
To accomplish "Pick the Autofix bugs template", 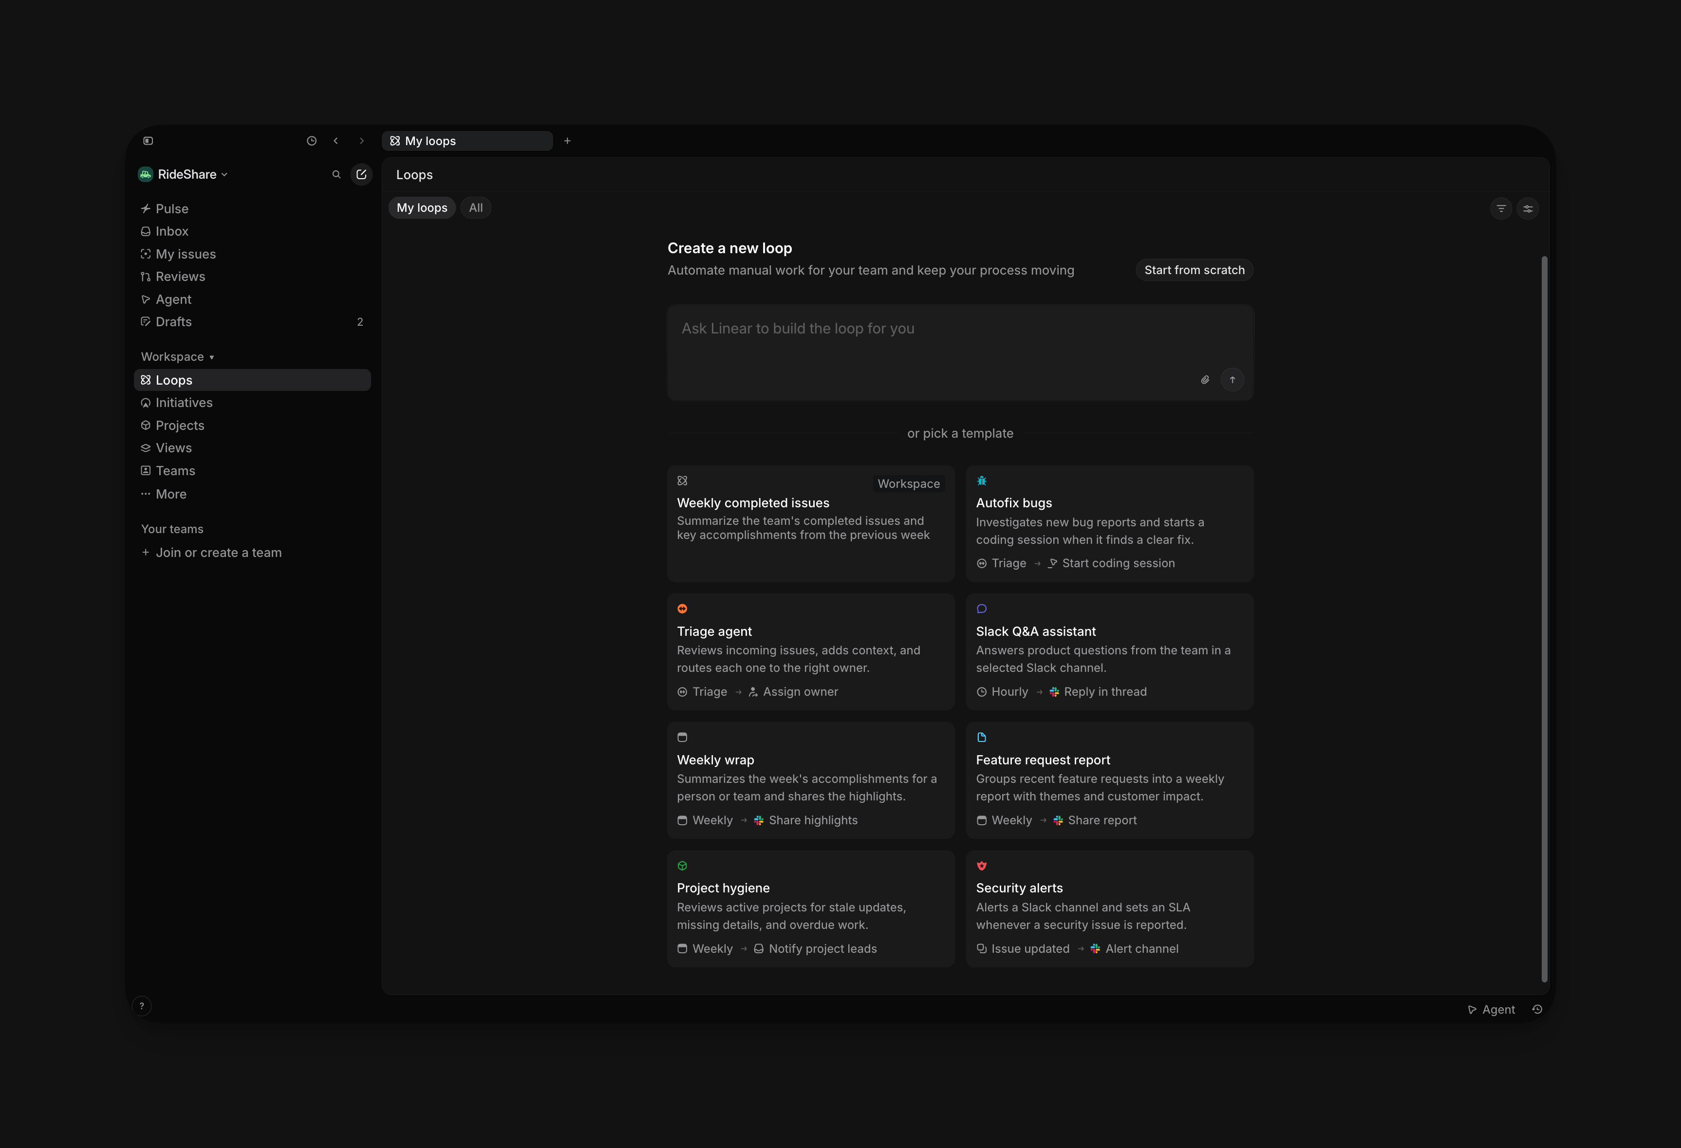I will pyautogui.click(x=1110, y=524).
